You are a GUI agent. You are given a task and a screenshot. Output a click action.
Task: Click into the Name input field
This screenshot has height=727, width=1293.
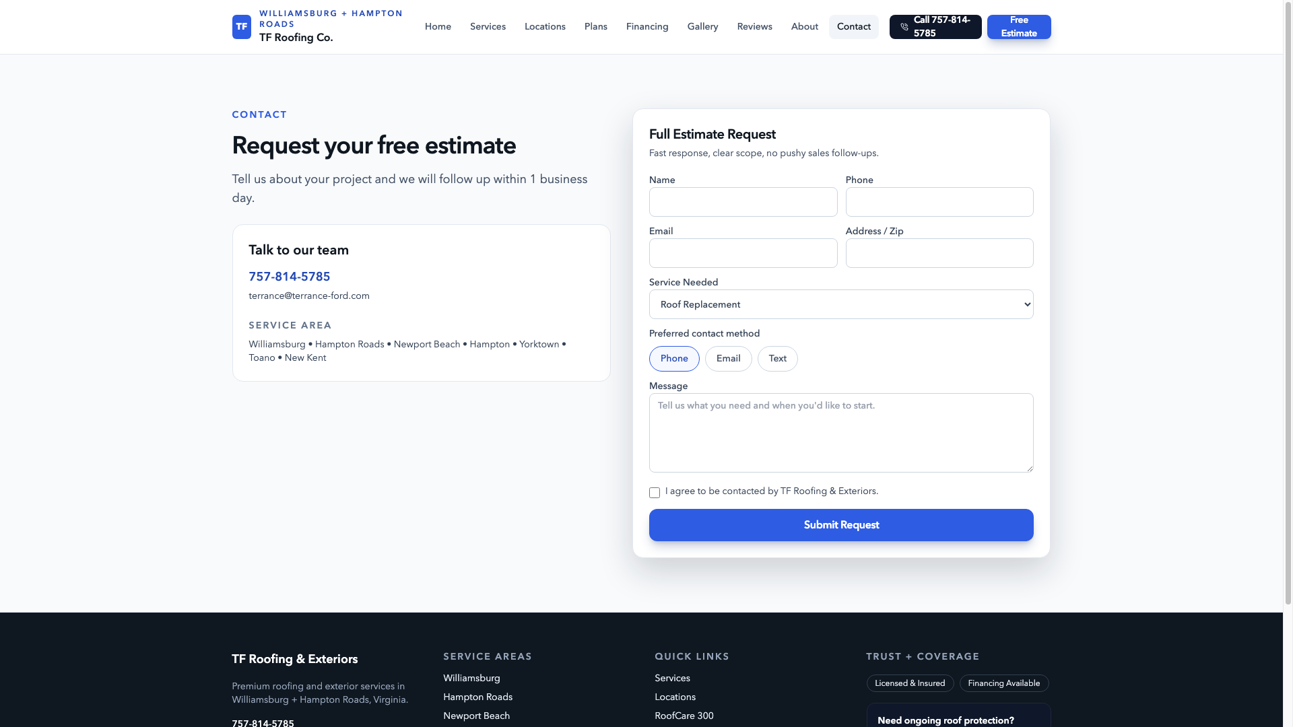click(743, 202)
